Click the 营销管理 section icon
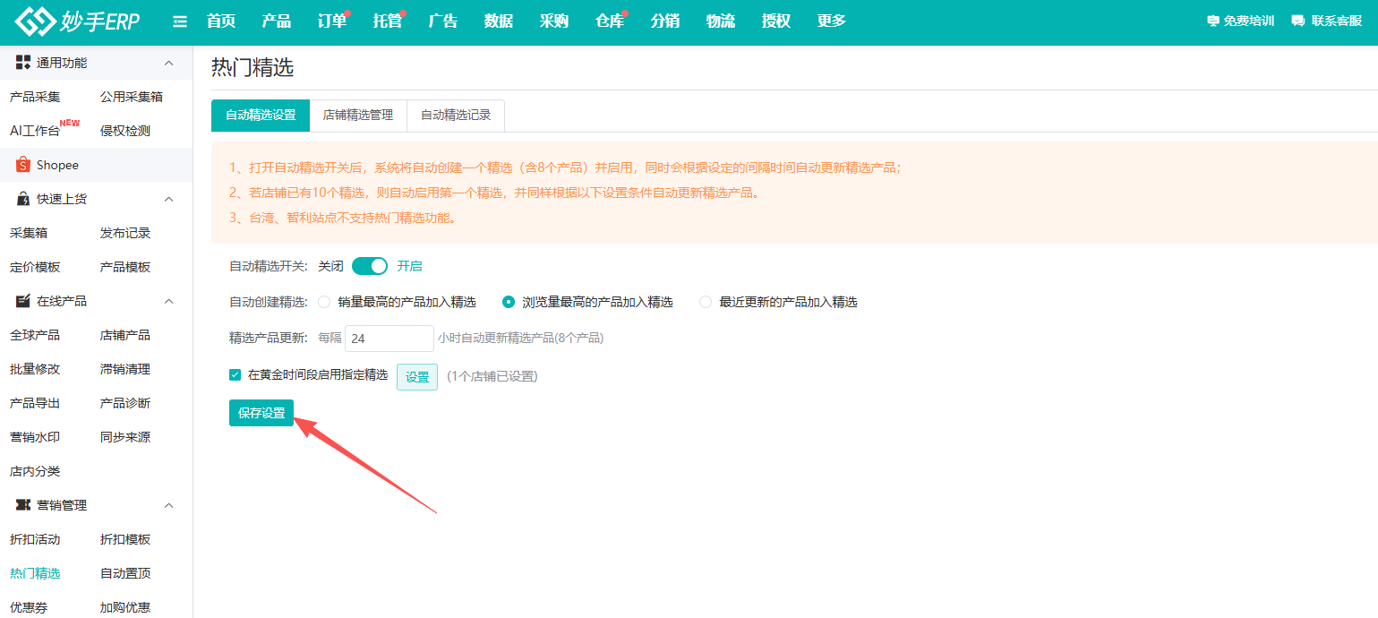1378x618 pixels. (x=21, y=504)
